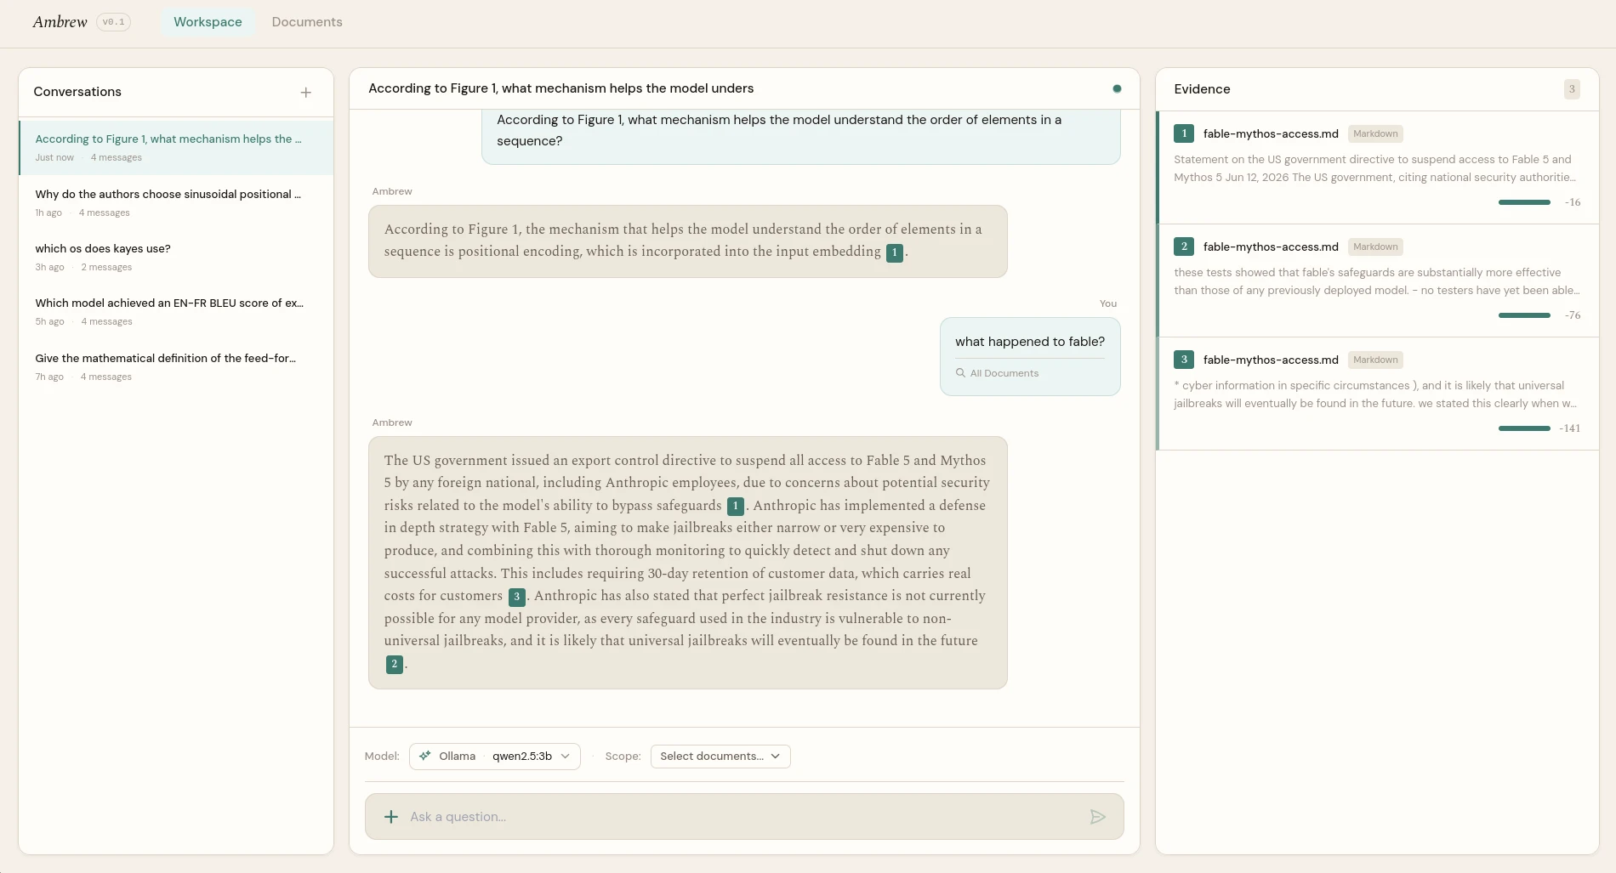Open conversation 'which os does kayes use?'
This screenshot has height=873, width=1616.
tap(176, 258)
